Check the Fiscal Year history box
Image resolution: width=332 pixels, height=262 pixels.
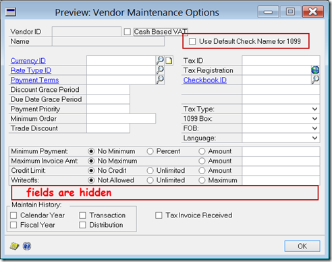coord(13,225)
